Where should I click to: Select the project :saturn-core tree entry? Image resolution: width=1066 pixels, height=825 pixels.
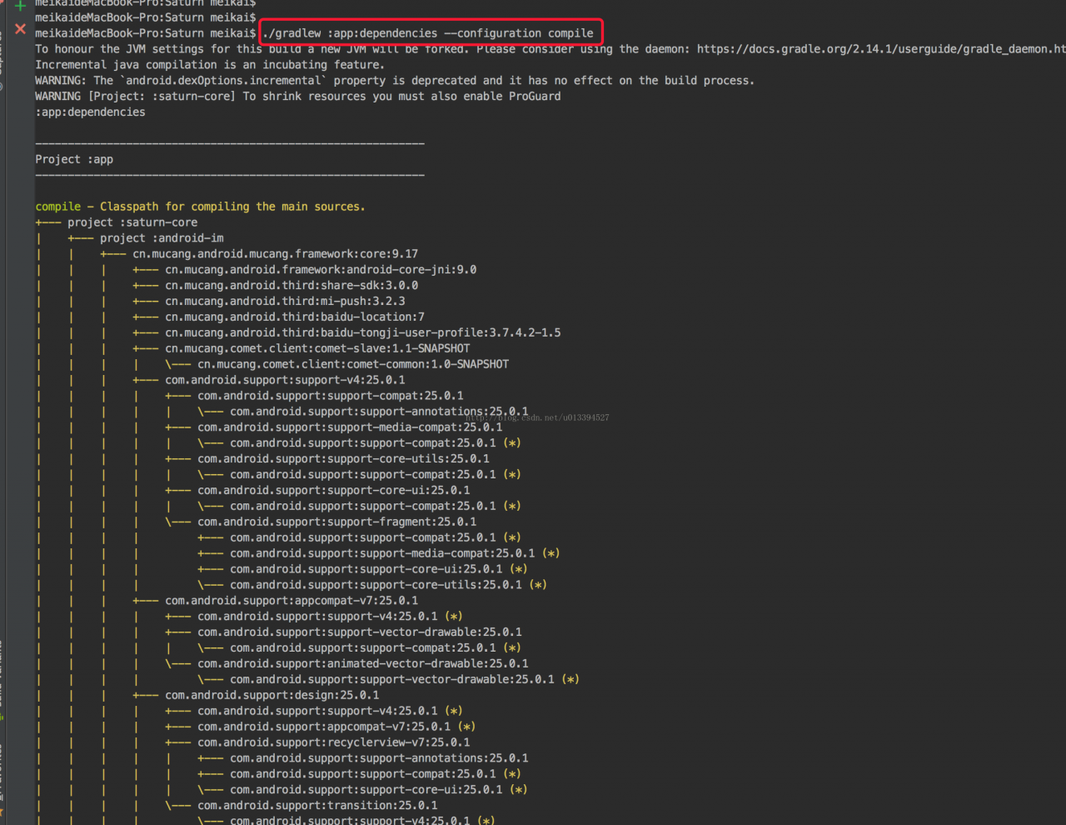click(x=132, y=222)
